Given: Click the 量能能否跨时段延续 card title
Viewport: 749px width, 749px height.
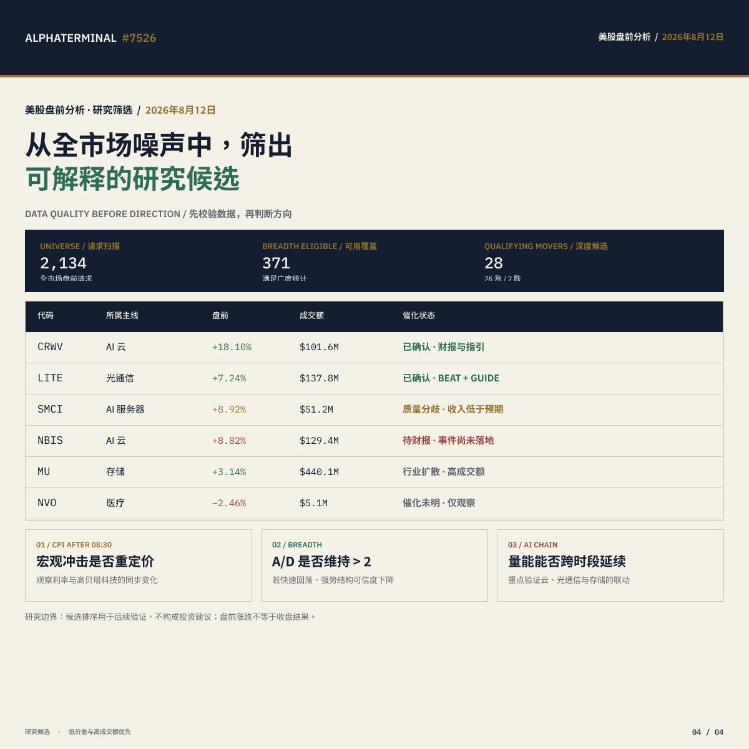Looking at the screenshot, I should (x=567, y=561).
